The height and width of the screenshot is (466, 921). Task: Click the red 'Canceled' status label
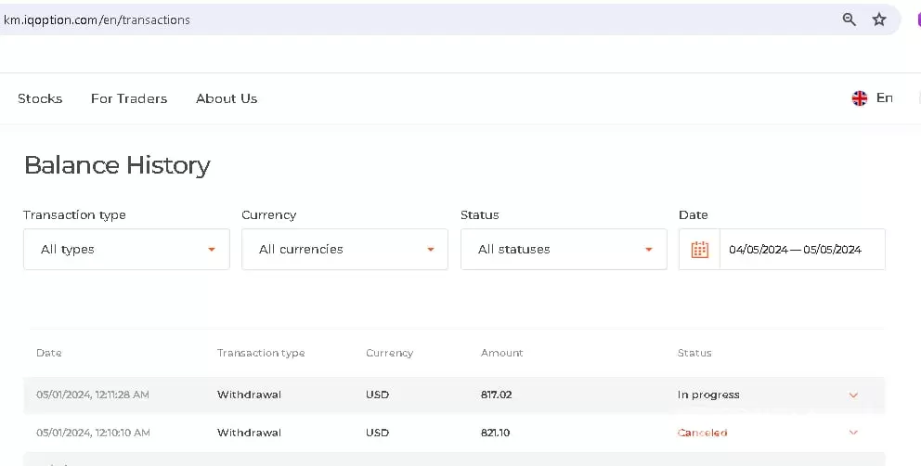702,433
